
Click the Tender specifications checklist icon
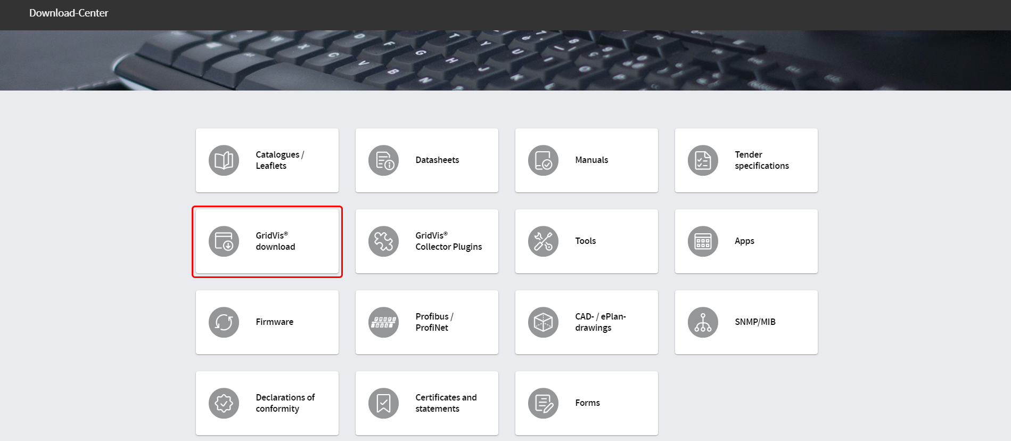(x=703, y=160)
